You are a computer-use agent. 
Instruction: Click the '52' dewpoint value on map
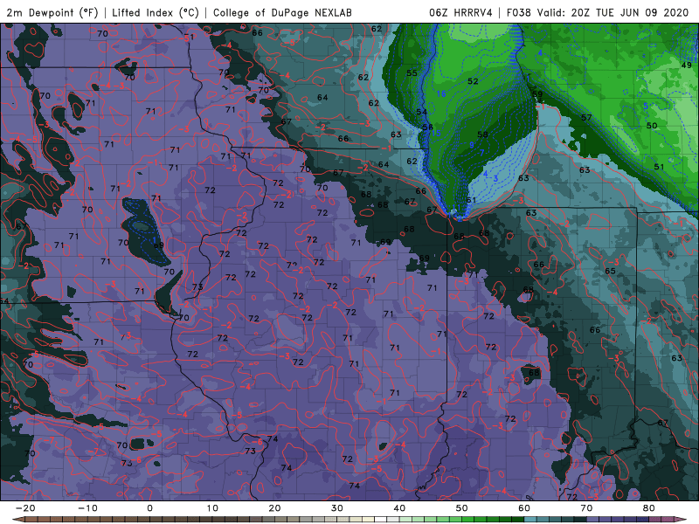473,81
